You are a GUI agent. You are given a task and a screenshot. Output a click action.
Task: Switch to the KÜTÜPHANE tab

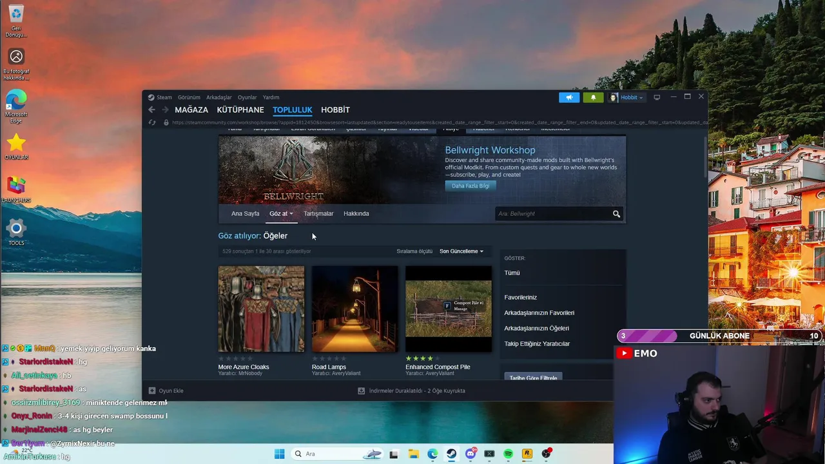240,110
